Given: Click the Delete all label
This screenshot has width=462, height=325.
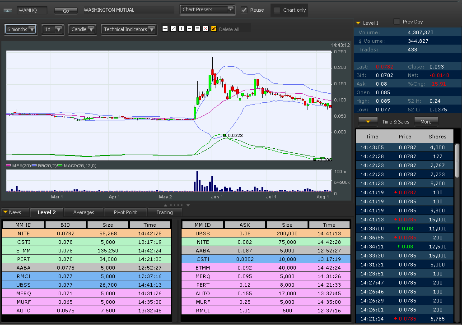Looking at the screenshot, I should tap(229, 29).
